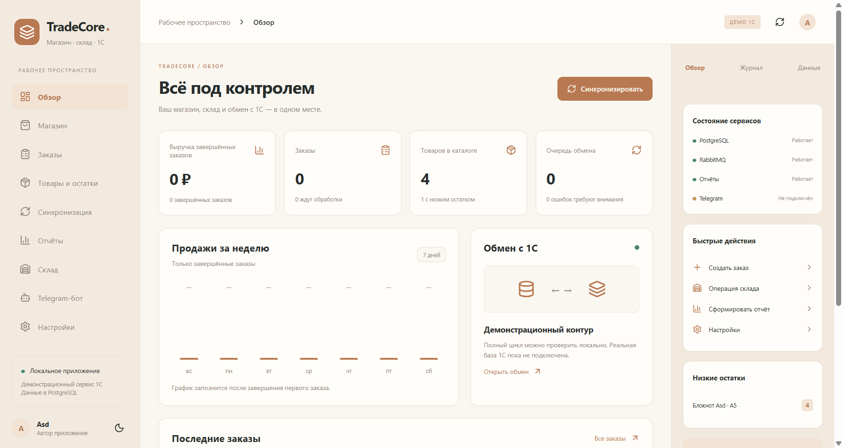Open Настройки in left sidebar

click(70, 327)
